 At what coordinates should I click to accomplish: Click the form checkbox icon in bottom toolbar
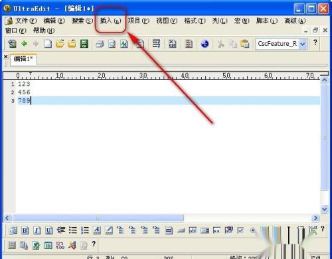240,230
